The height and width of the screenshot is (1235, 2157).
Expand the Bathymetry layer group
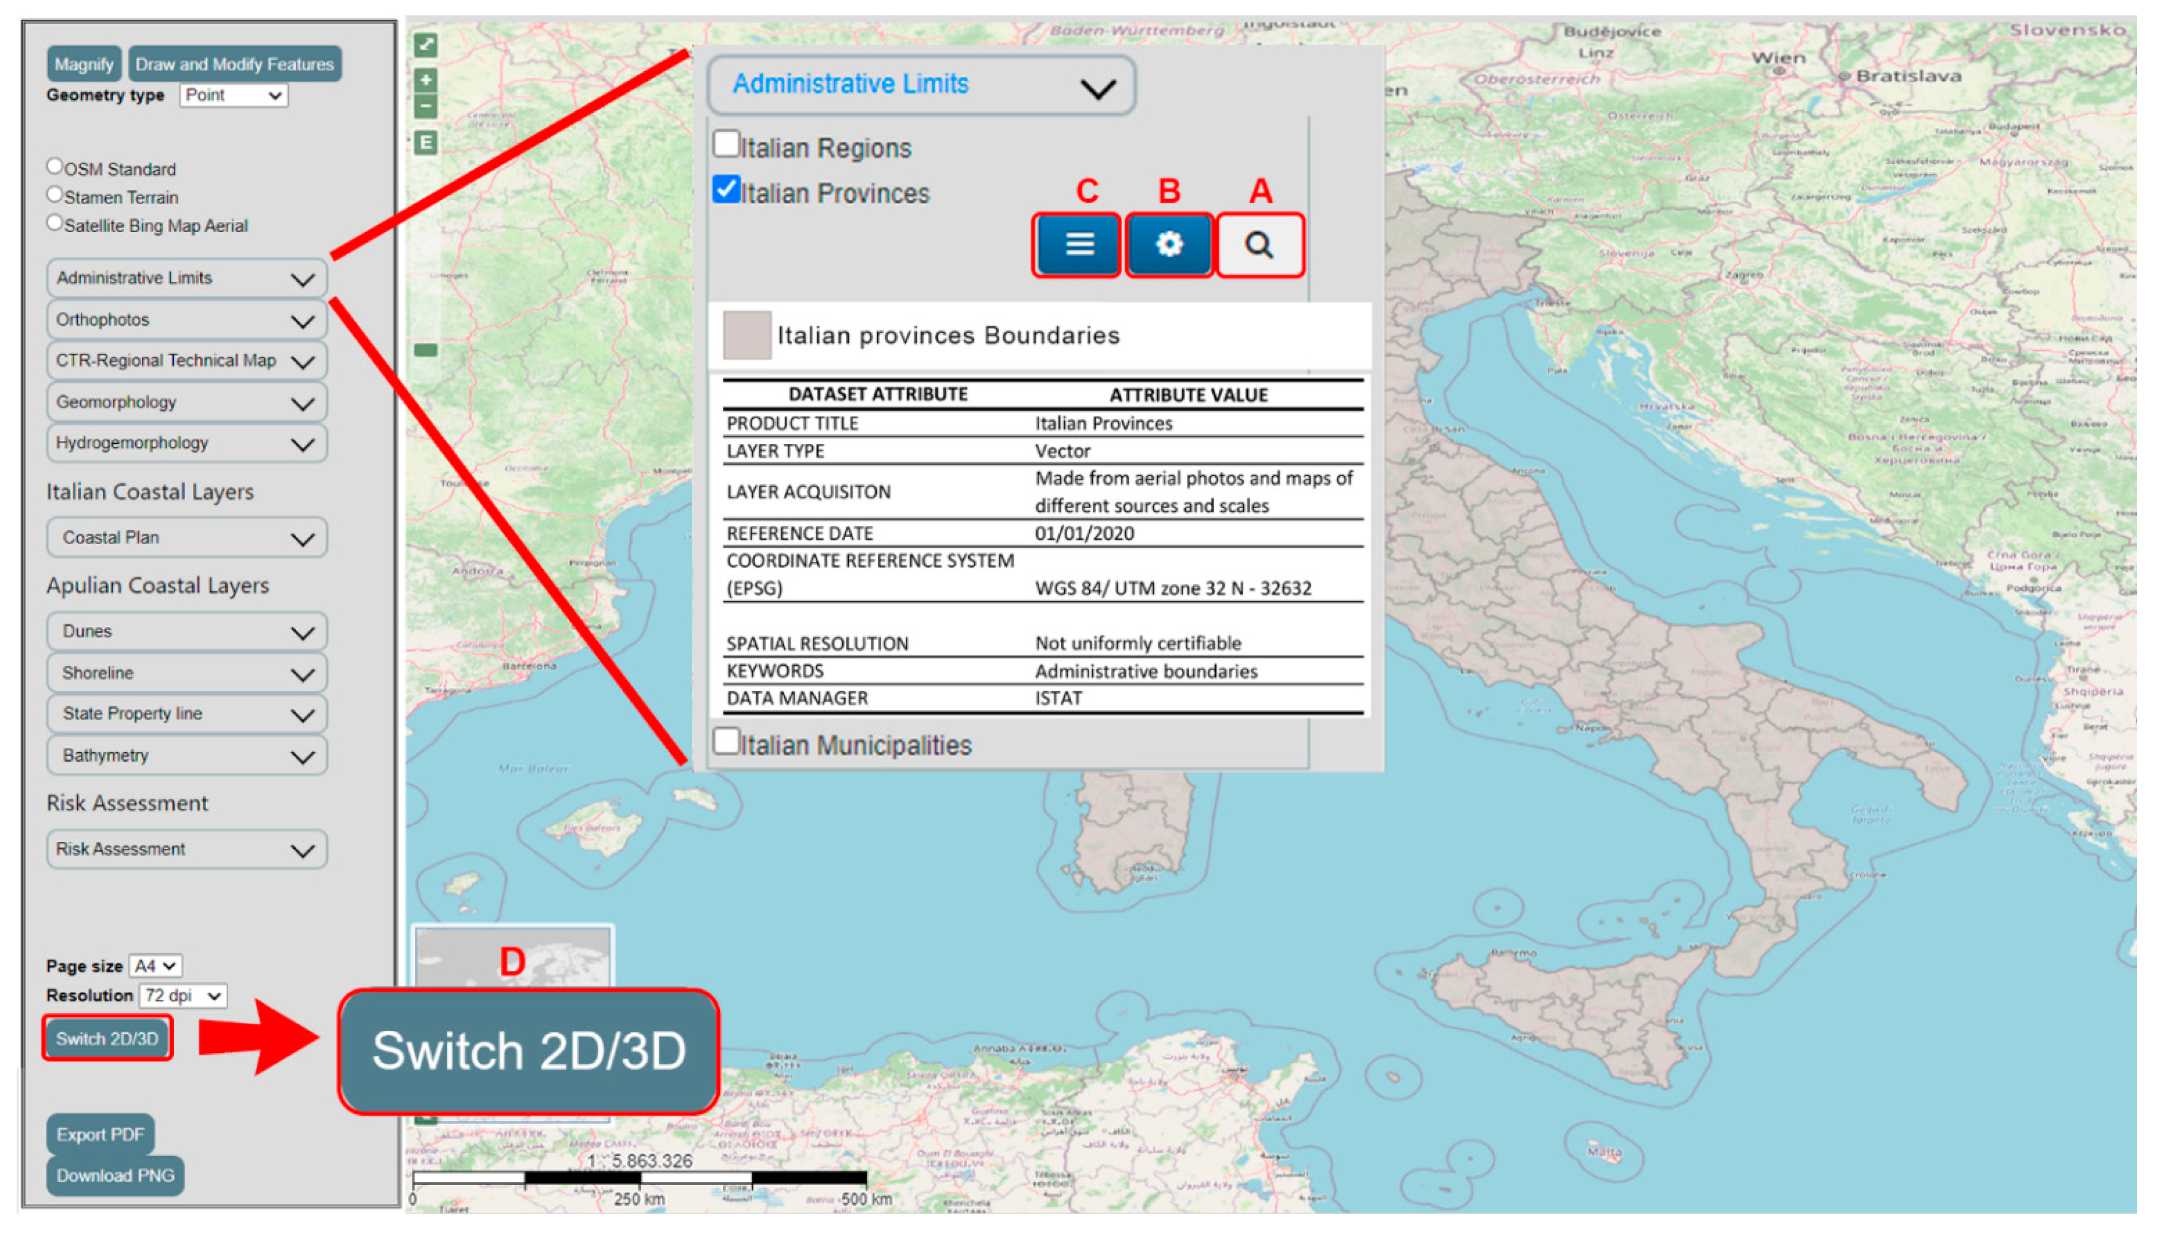187,755
